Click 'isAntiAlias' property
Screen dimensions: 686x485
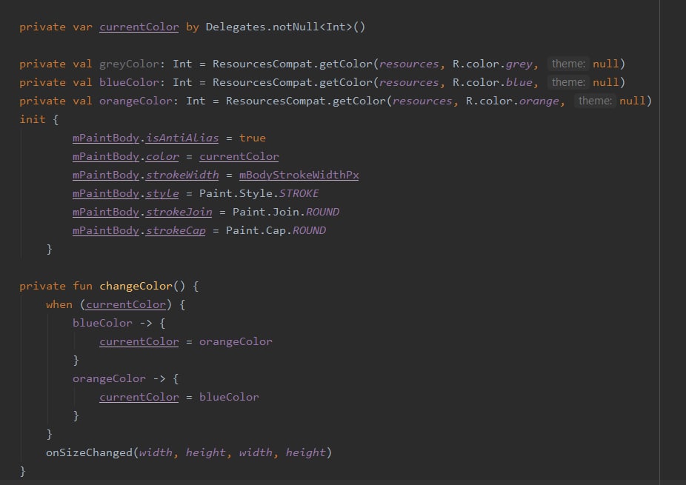[x=182, y=138]
